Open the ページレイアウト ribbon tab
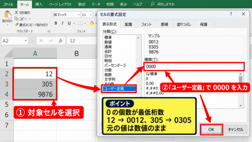Screen dimensions: 252x142 click(60, 4)
